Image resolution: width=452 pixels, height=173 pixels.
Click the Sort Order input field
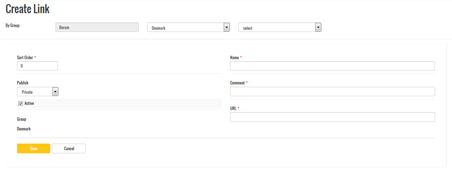coord(37,66)
